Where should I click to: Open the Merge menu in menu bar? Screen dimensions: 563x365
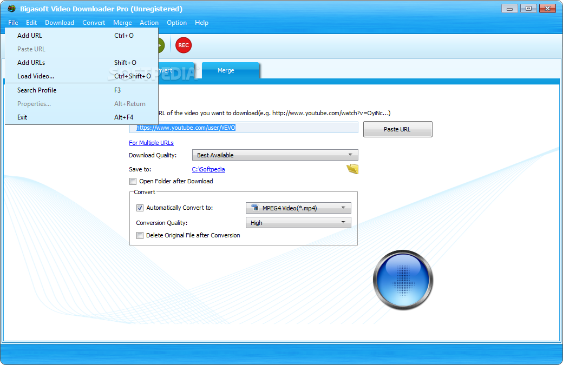(122, 23)
